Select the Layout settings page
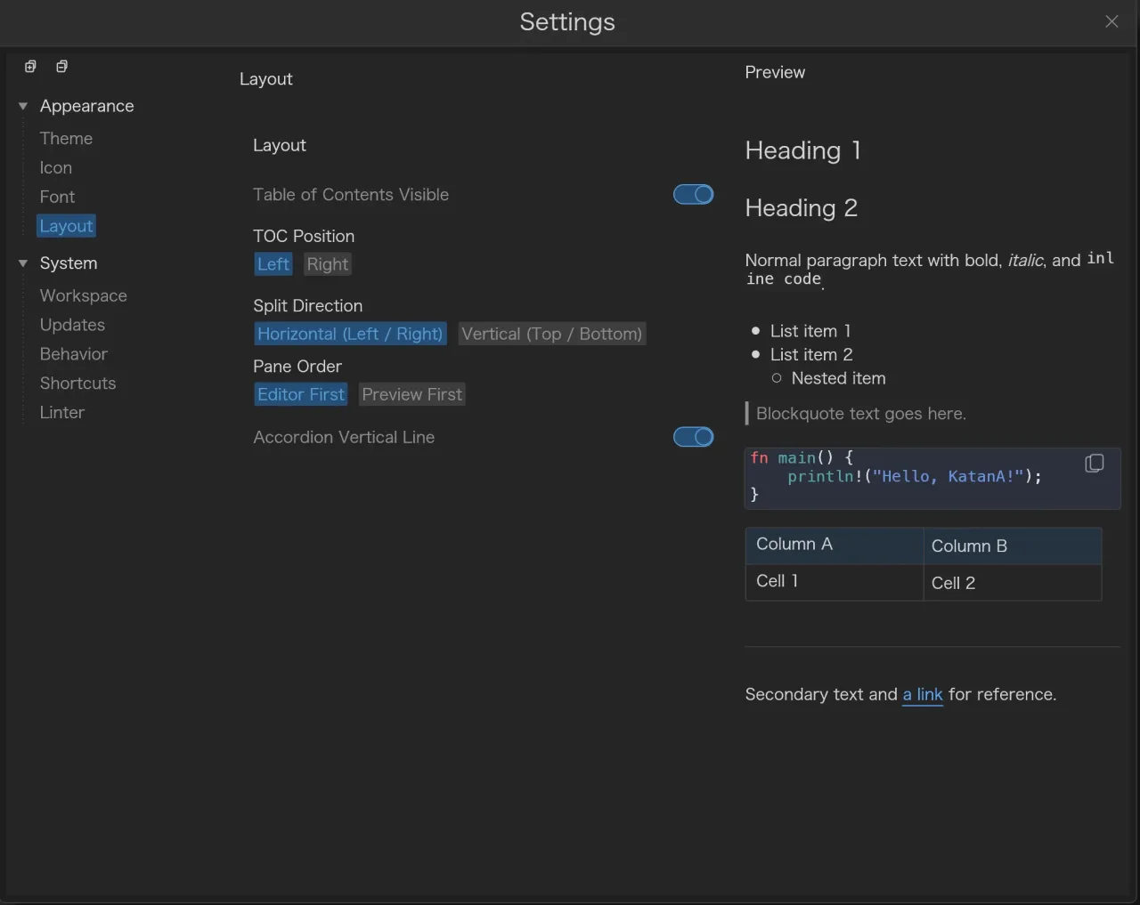 tap(66, 226)
